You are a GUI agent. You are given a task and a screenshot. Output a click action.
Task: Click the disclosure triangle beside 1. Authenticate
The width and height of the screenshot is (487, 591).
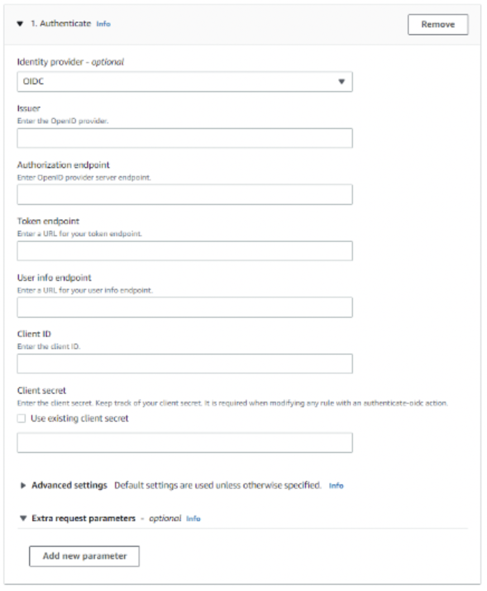pyautogui.click(x=19, y=23)
